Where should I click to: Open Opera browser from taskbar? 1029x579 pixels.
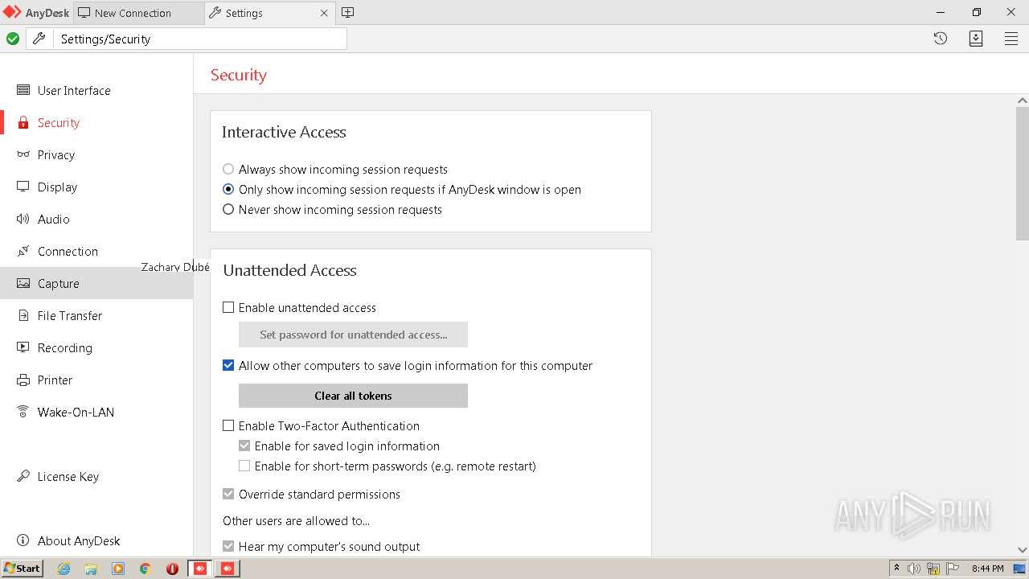pyautogui.click(x=172, y=569)
